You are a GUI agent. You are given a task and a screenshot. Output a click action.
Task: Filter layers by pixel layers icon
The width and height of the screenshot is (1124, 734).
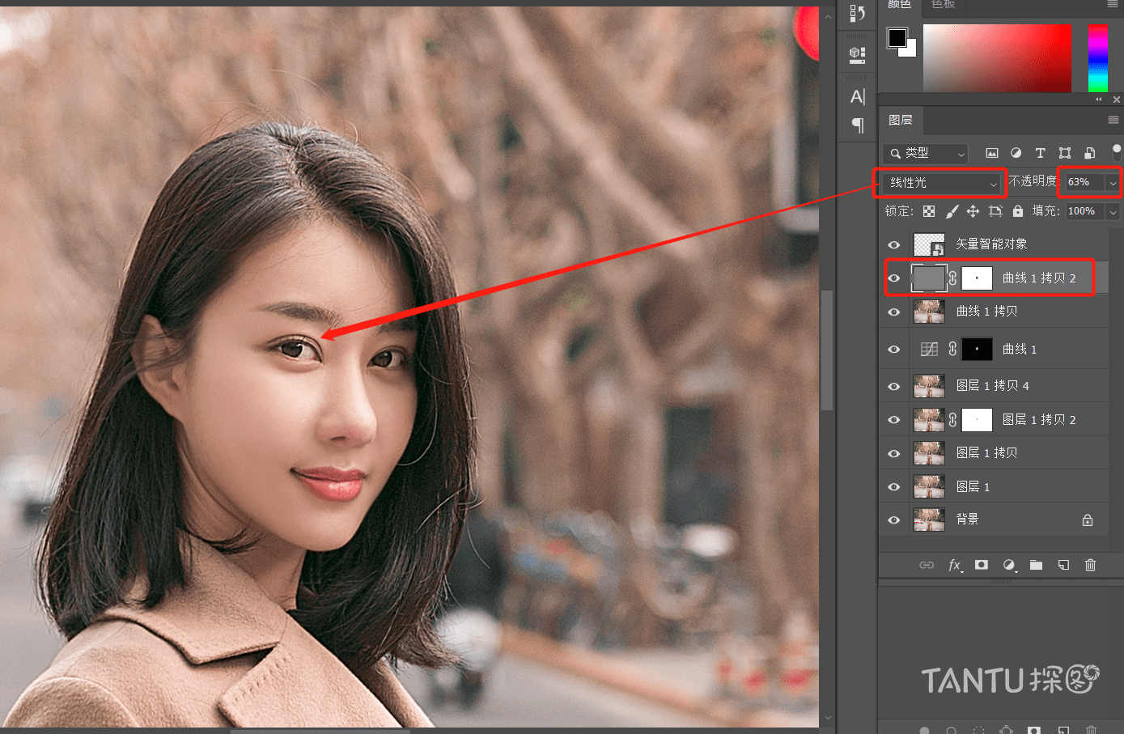tap(992, 153)
